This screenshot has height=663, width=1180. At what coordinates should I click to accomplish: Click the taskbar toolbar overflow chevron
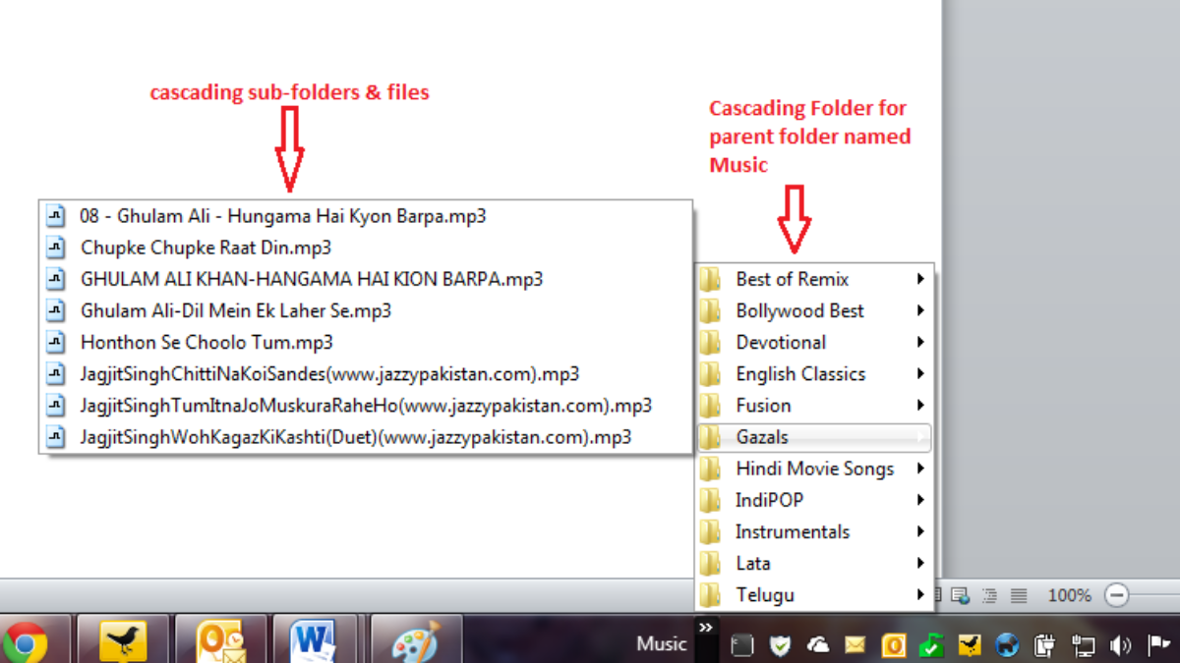(x=704, y=626)
